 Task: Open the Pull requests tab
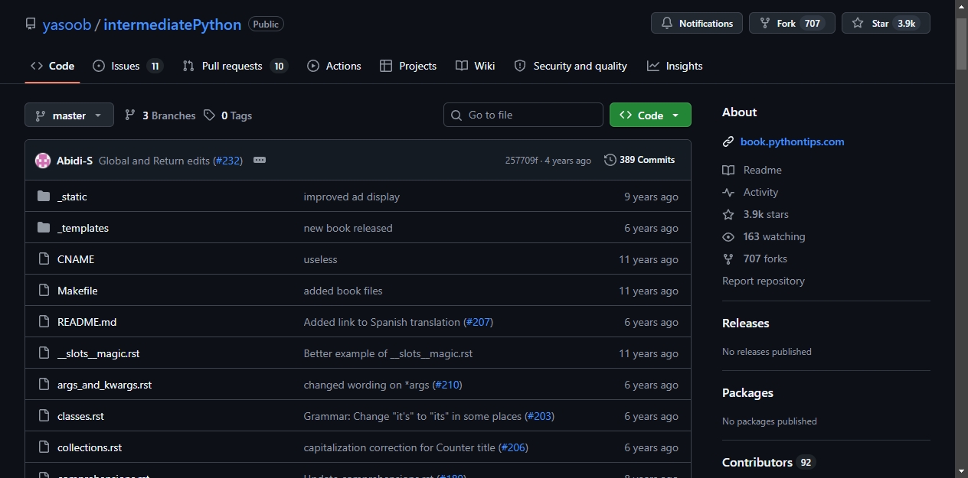(234, 66)
